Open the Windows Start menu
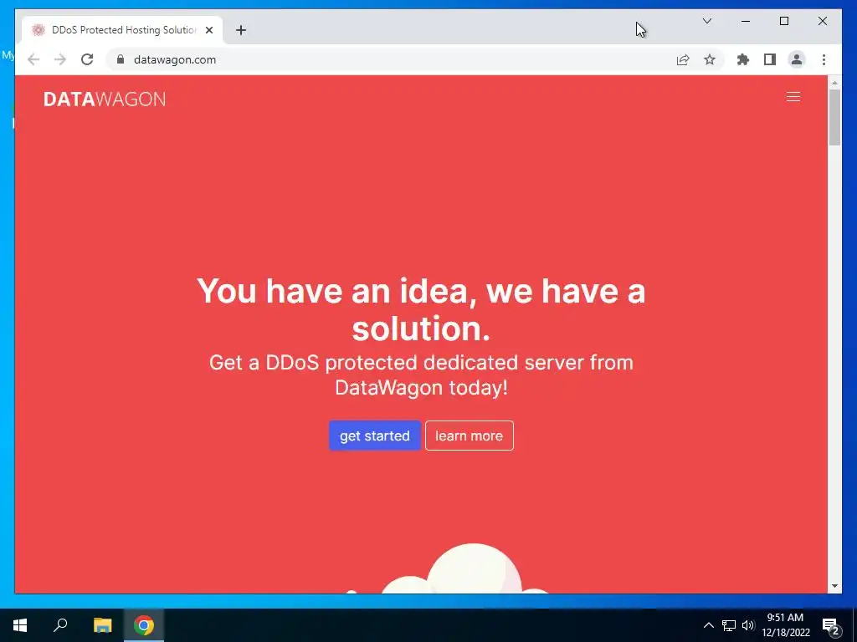 [20, 625]
